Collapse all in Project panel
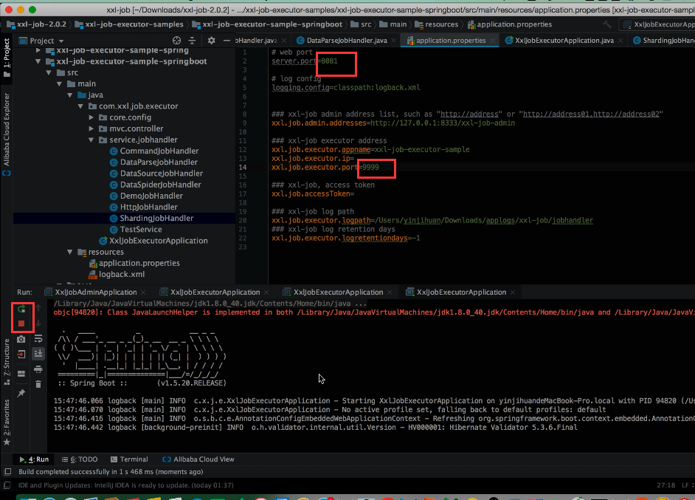 point(192,41)
